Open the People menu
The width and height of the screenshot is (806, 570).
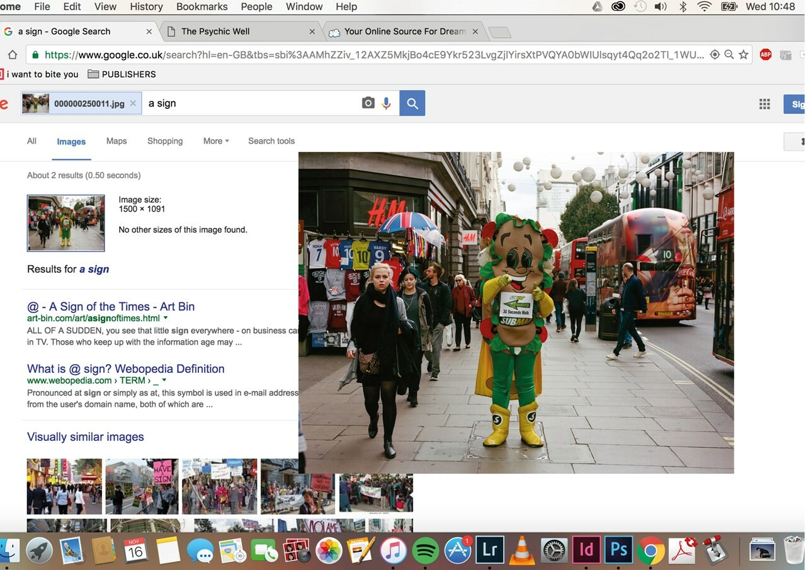tap(257, 7)
